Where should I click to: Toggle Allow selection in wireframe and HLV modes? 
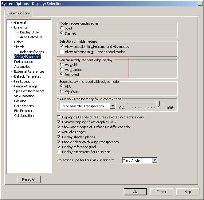(61, 47)
